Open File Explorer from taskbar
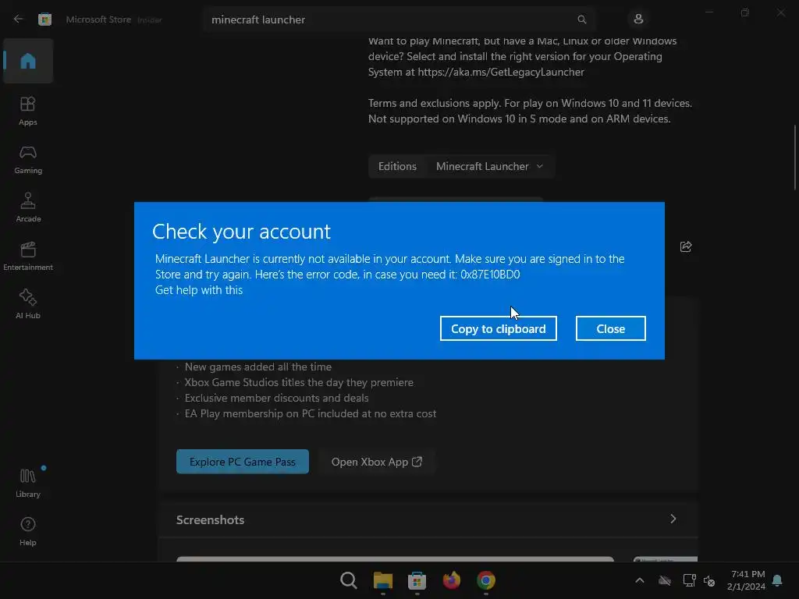The image size is (799, 599). [x=382, y=580]
